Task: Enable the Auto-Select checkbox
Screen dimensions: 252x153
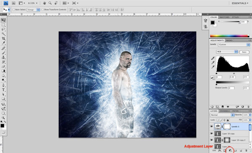Action: click(x=14, y=10)
